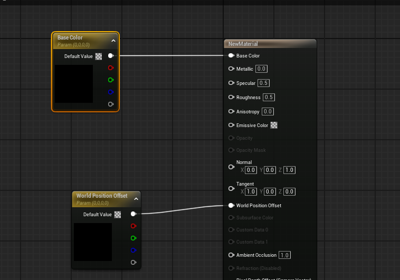Click the Normal Z value field

289,170
